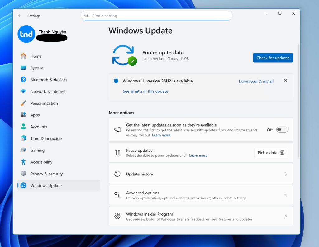Select Accessibility in sidebar
The height and width of the screenshot is (247, 319).
click(59, 162)
